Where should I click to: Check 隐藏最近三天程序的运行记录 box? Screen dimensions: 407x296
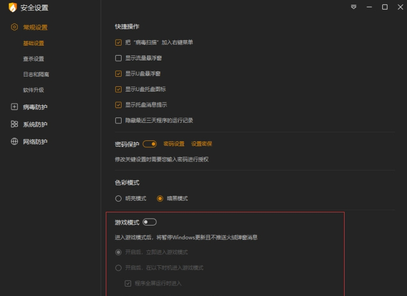click(x=118, y=120)
